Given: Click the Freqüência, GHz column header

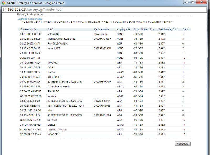Looking at the screenshot, I should [x=168, y=29].
